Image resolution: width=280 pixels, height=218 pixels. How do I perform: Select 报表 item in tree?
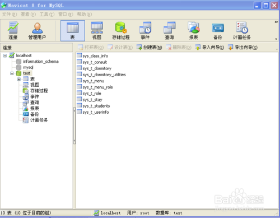pos(35,108)
